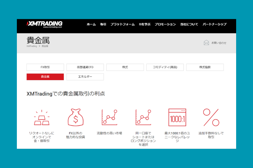Click the high liquidity market chart icon
This screenshot has height=168, width=253.
109,117
